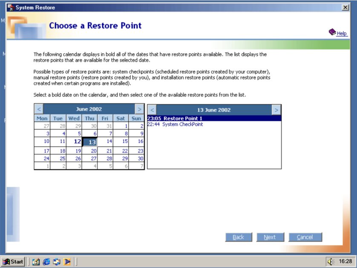Select 20 June on the calendar
This screenshot has width=357, height=268.
93,151
